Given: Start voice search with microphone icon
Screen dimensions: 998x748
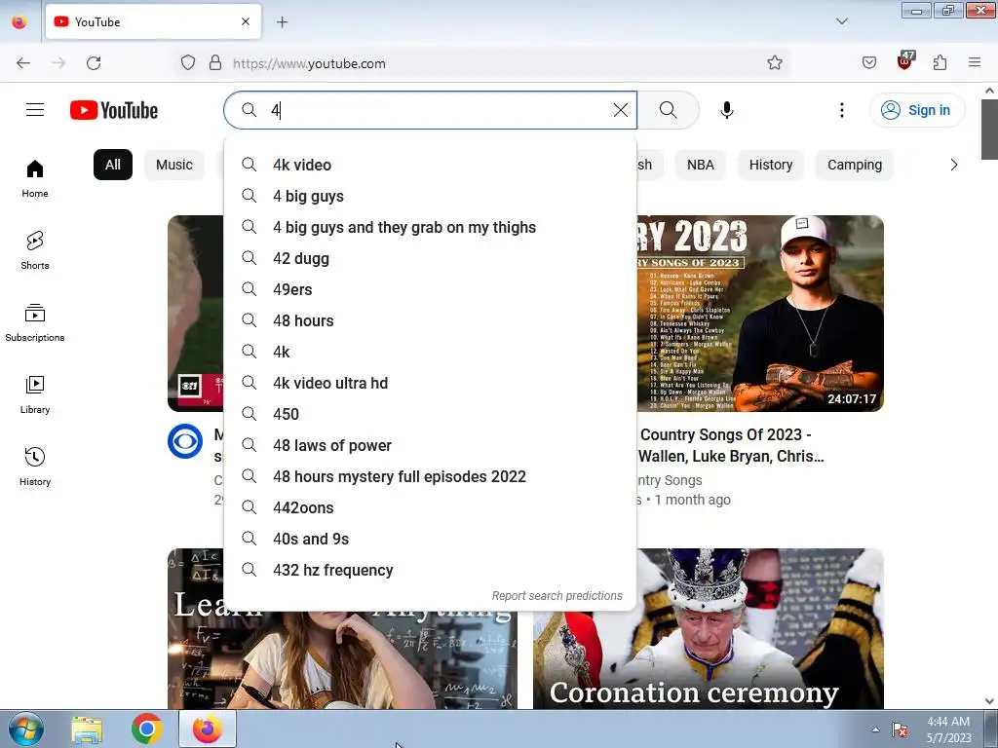Looking at the screenshot, I should click(727, 110).
